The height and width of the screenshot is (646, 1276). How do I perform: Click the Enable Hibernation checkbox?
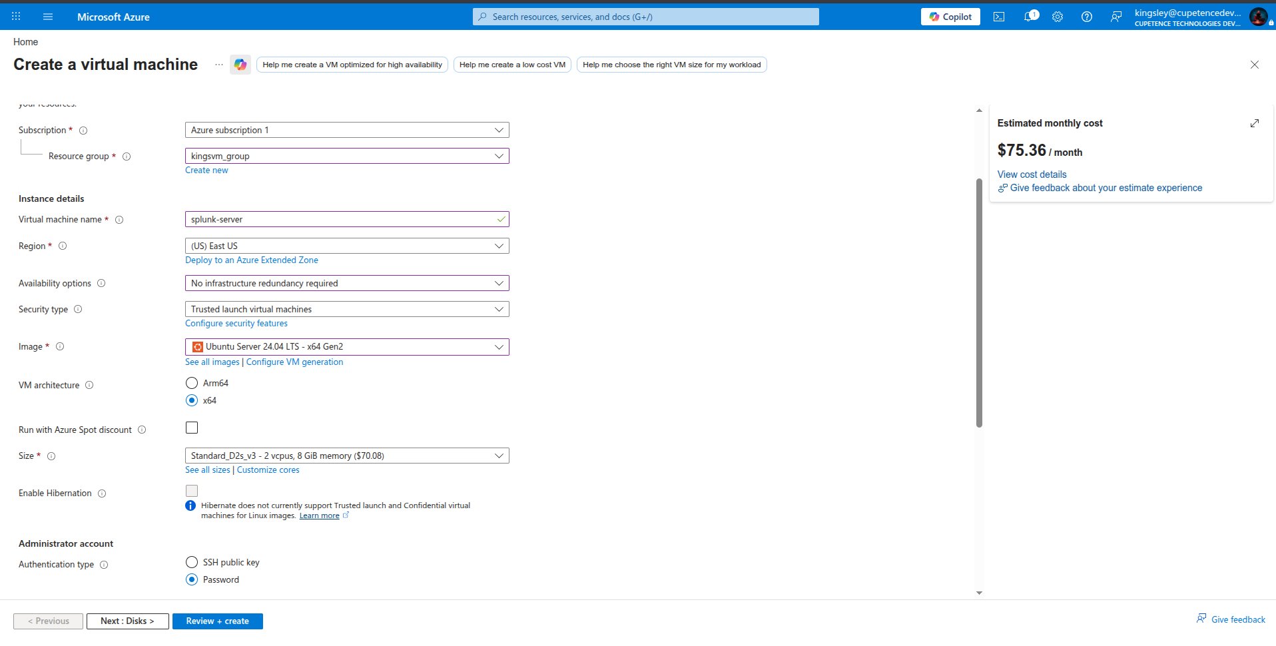pos(192,491)
